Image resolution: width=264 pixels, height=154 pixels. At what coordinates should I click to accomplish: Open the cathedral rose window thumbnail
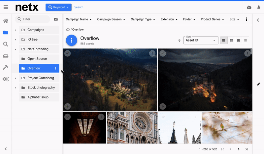point(132,128)
